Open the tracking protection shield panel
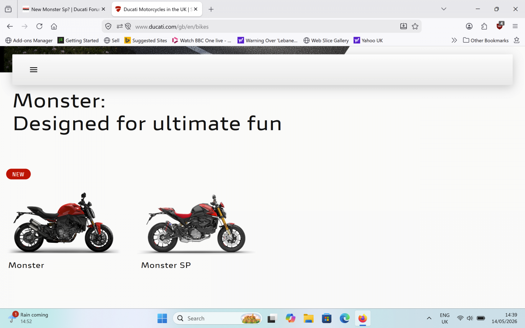 pyautogui.click(x=108, y=26)
